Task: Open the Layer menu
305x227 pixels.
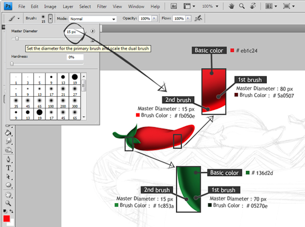Action: tap(68, 7)
